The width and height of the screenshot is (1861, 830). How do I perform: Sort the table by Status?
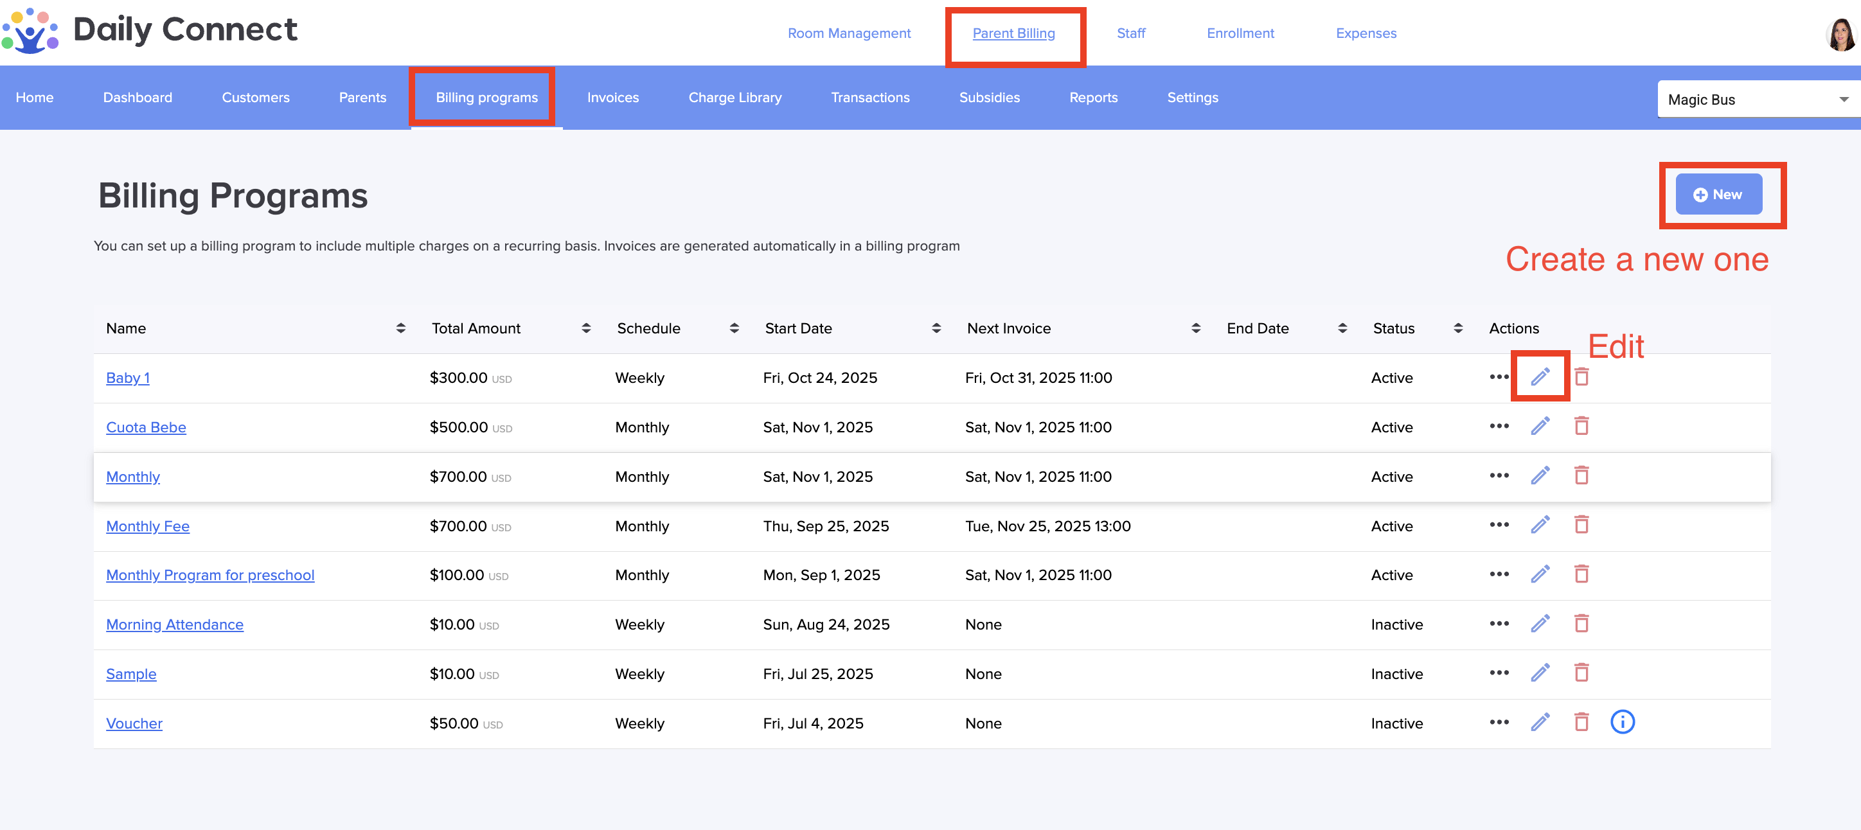click(x=1458, y=328)
